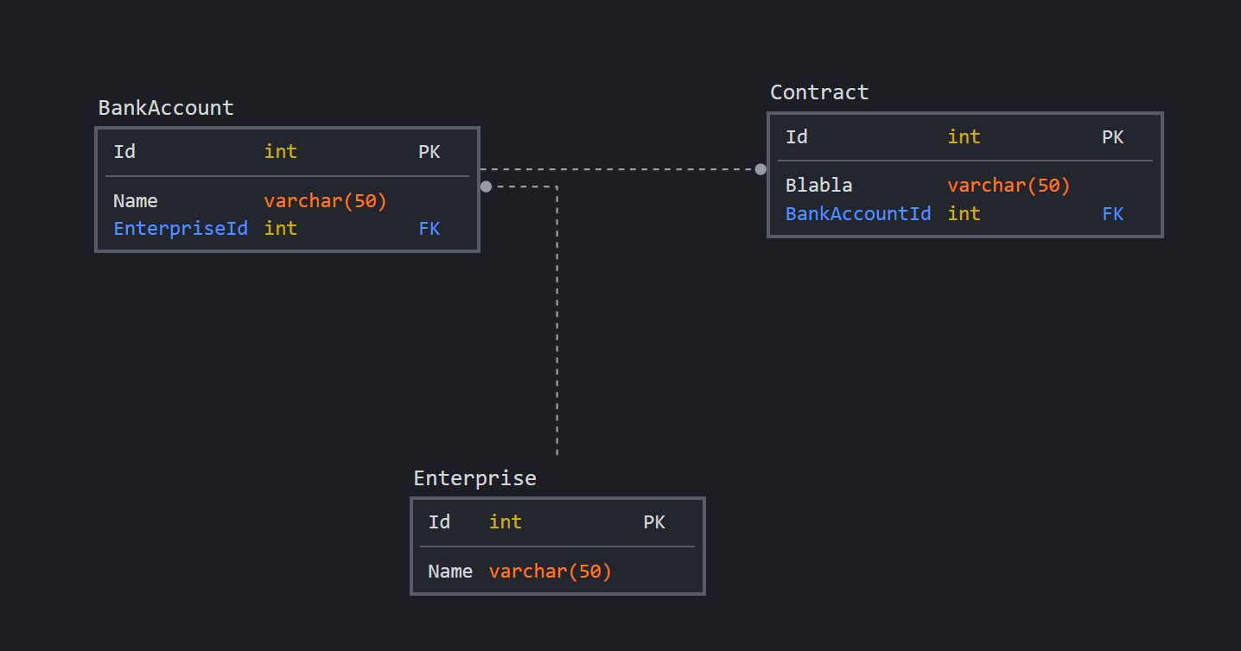Select the Blabla column in Contract
Viewport: 1241px width, 651px height.
pos(818,185)
